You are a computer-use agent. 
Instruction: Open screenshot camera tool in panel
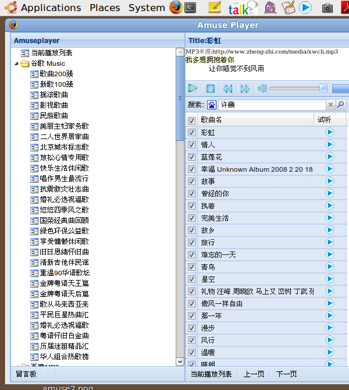(x=327, y=8)
